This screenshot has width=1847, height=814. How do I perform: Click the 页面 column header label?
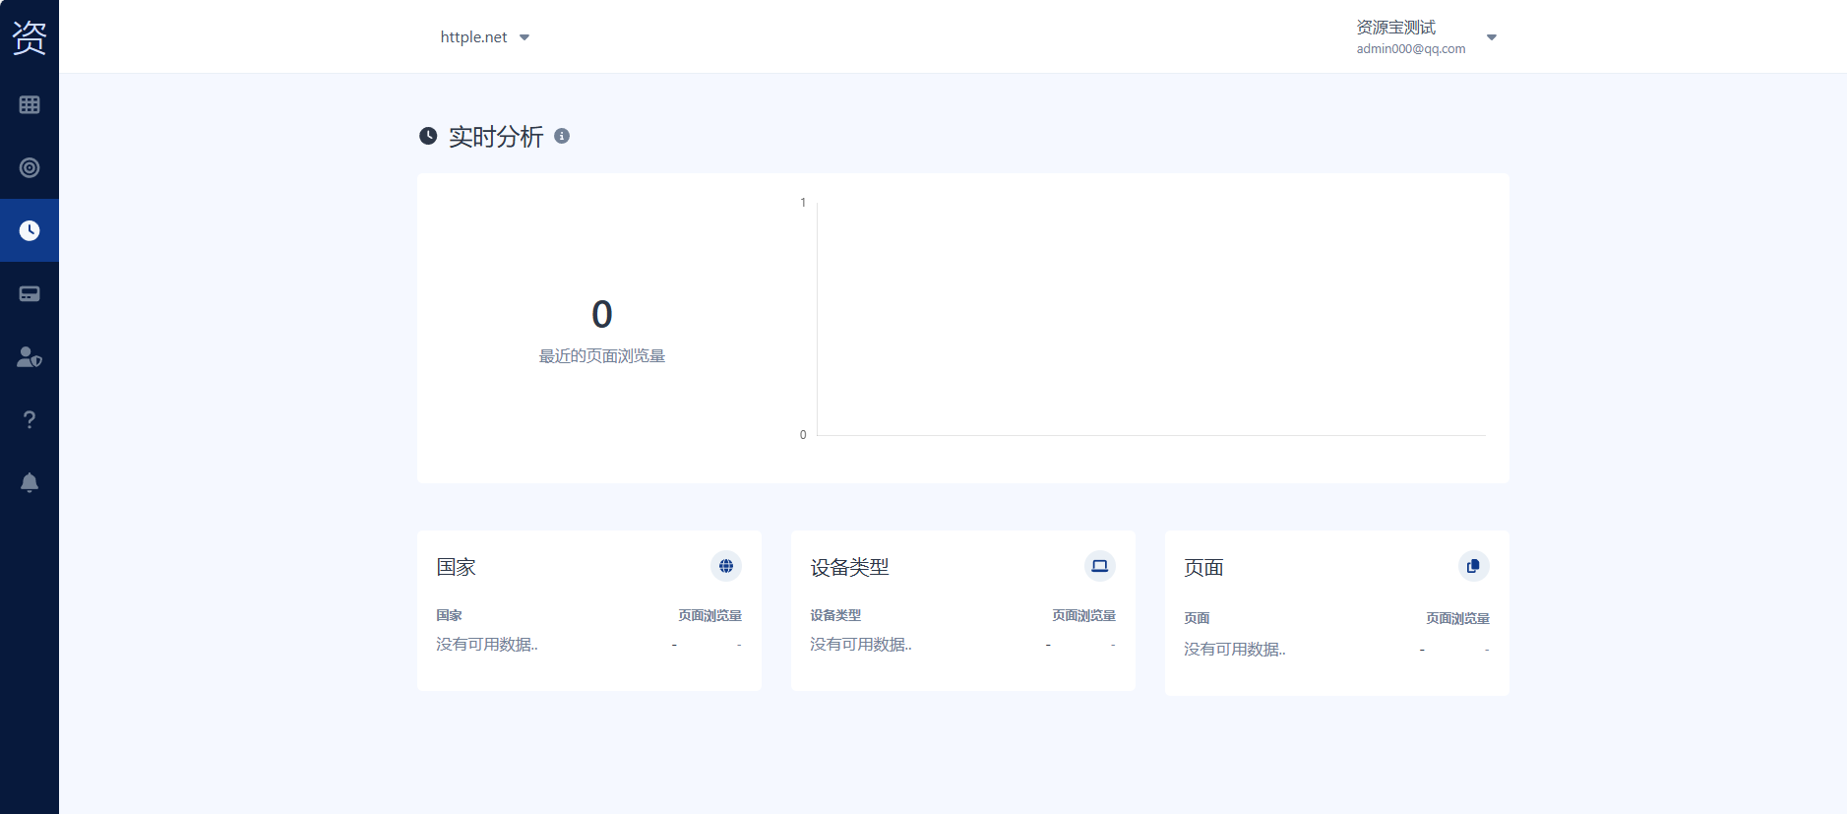[x=1197, y=618]
